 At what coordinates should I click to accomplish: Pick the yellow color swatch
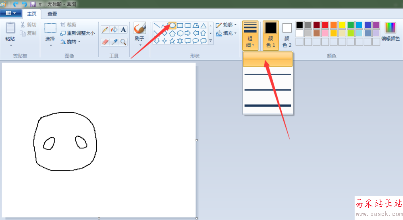(342, 25)
